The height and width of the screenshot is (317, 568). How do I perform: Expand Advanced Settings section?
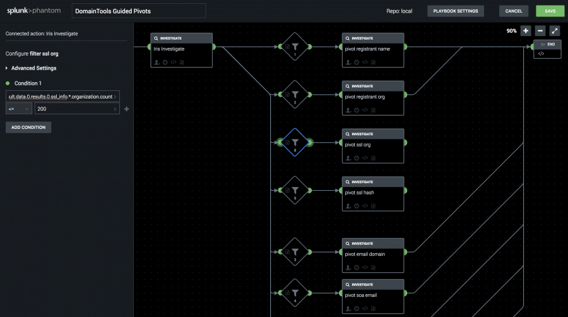[x=31, y=68]
